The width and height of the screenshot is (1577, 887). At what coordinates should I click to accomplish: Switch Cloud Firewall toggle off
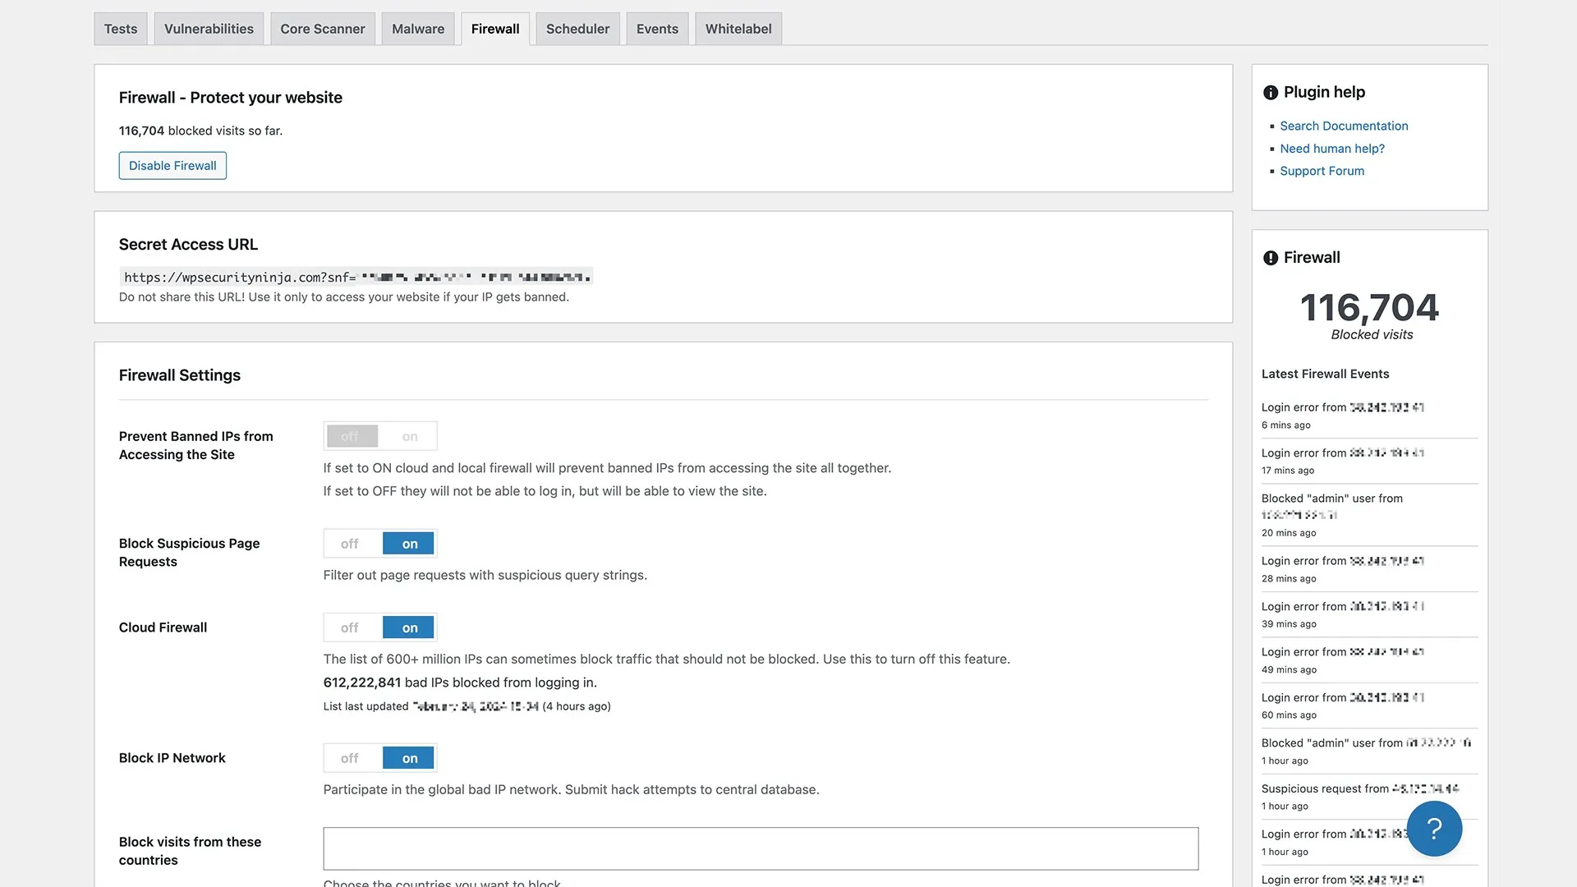[351, 627]
